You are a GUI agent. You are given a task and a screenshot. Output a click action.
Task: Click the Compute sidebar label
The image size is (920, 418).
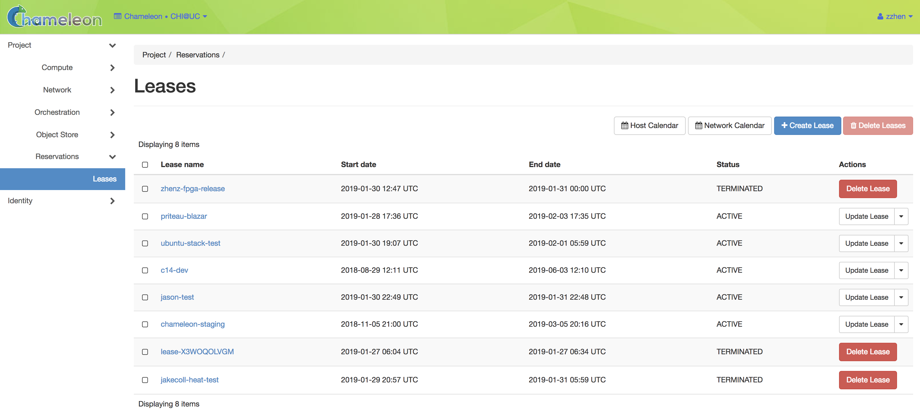tap(57, 68)
